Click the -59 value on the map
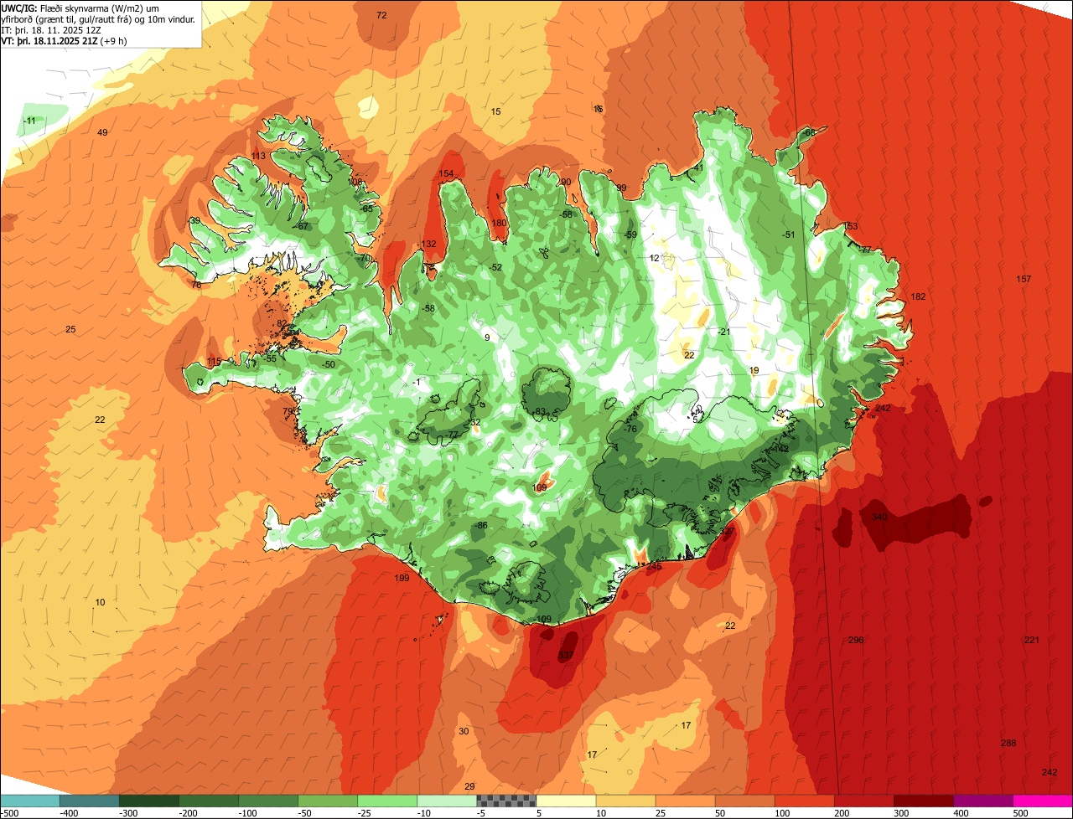 630,235
